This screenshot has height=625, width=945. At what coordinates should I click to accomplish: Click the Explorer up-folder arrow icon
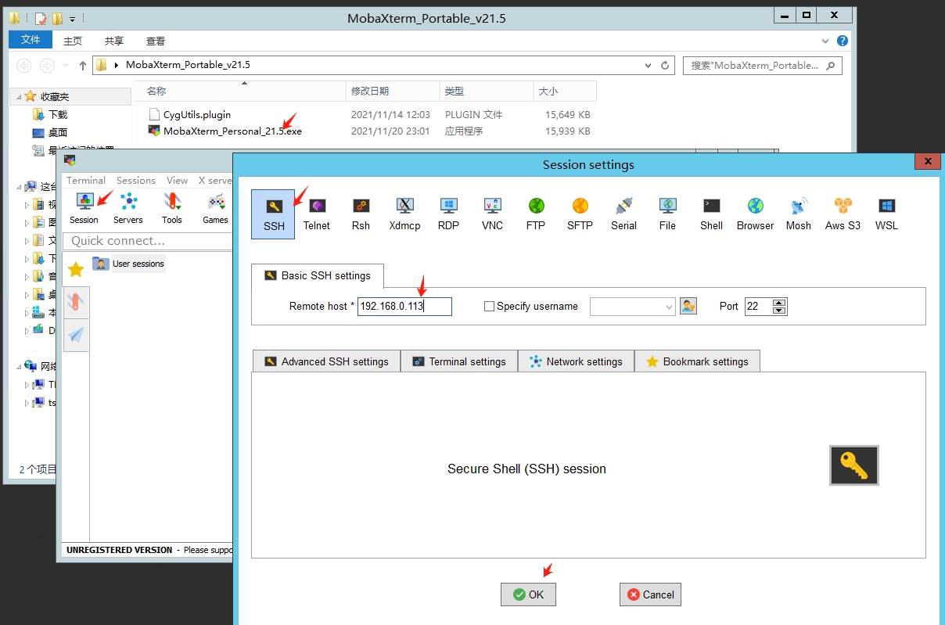83,66
